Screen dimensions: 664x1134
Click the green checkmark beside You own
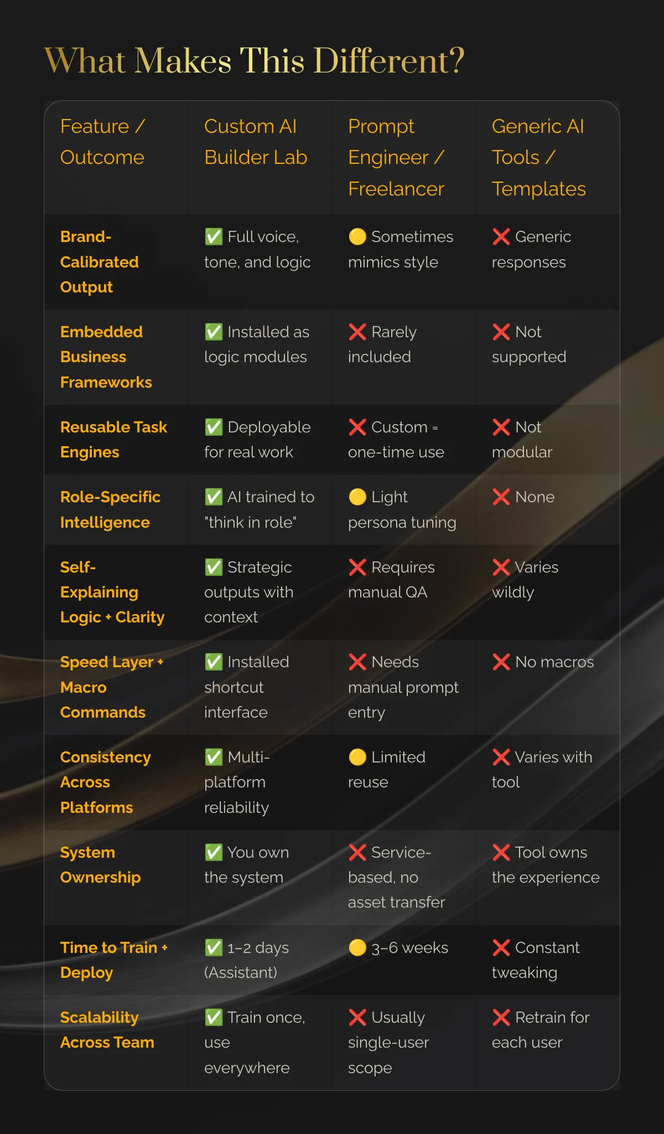[214, 852]
